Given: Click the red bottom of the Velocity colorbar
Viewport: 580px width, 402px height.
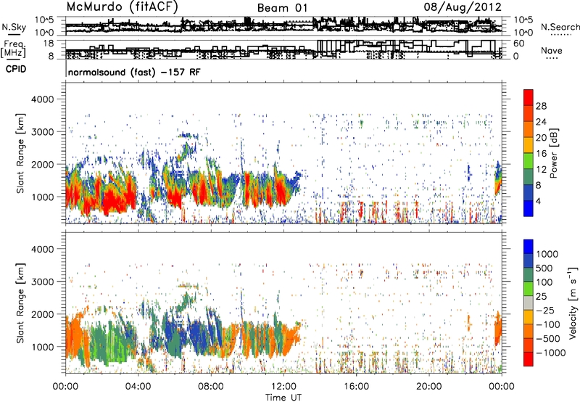Looking at the screenshot, I should tap(529, 359).
